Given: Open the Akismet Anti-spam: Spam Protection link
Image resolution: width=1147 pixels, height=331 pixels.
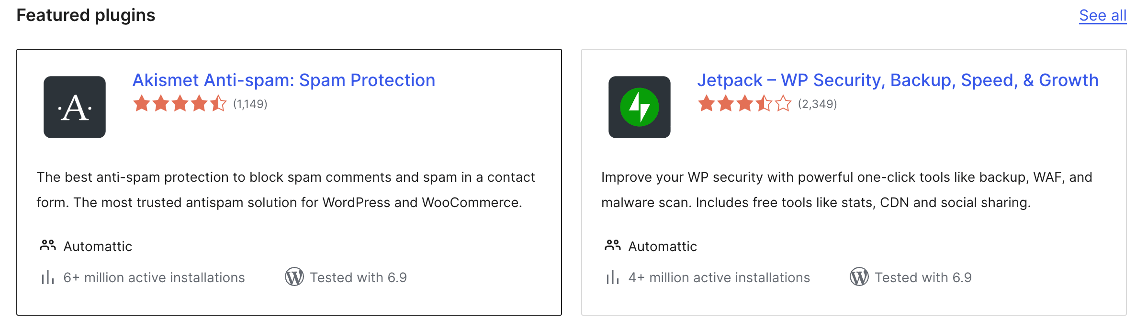Looking at the screenshot, I should click(x=283, y=80).
